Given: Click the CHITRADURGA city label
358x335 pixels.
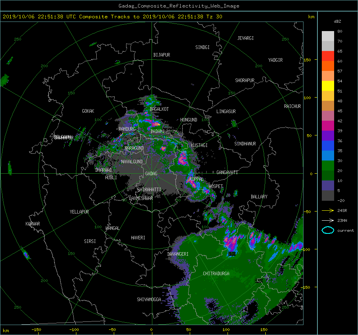Looking at the screenshot, I should pyautogui.click(x=216, y=274).
